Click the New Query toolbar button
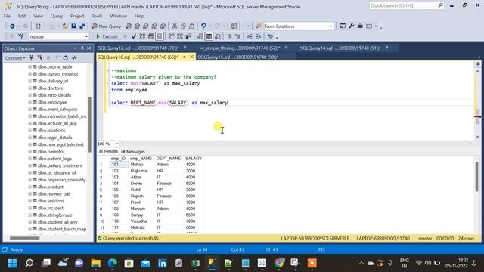 tap(106, 26)
